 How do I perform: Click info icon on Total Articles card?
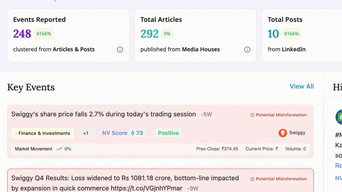(247, 50)
